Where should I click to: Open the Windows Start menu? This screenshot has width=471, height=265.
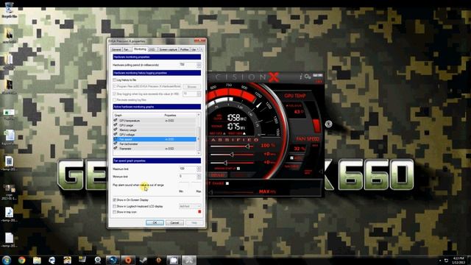pos(7,260)
